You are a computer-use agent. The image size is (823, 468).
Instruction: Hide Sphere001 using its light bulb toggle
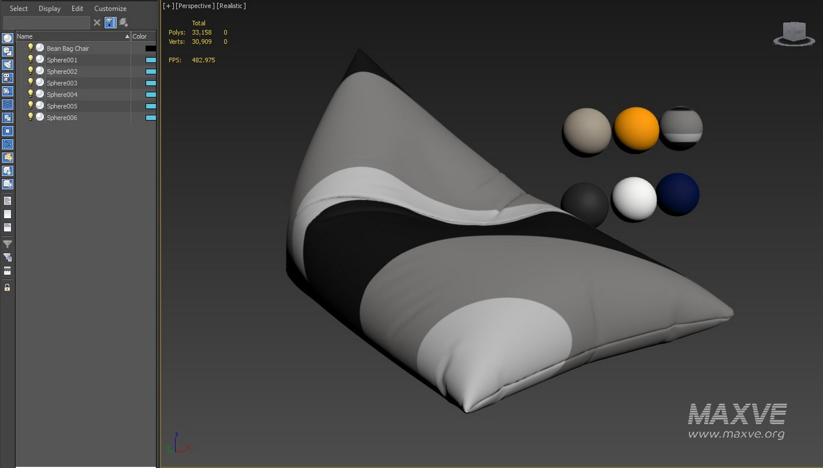click(x=30, y=60)
